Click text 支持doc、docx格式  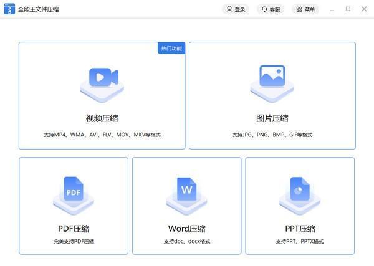(187, 242)
